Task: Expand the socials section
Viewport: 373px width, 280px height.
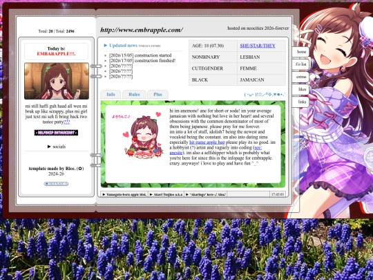Action: click(x=57, y=147)
